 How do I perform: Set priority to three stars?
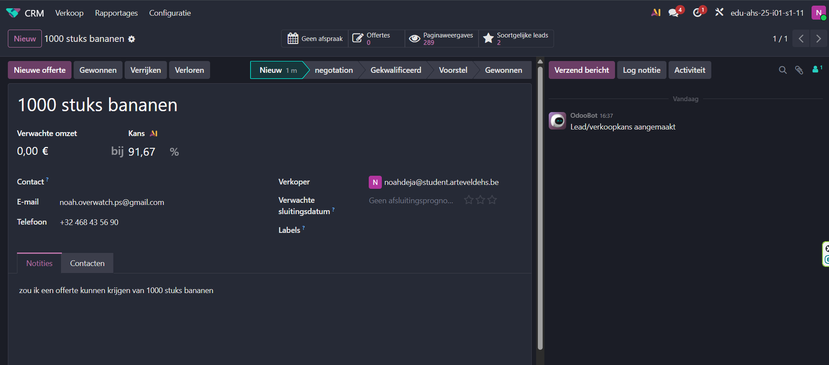click(x=492, y=200)
